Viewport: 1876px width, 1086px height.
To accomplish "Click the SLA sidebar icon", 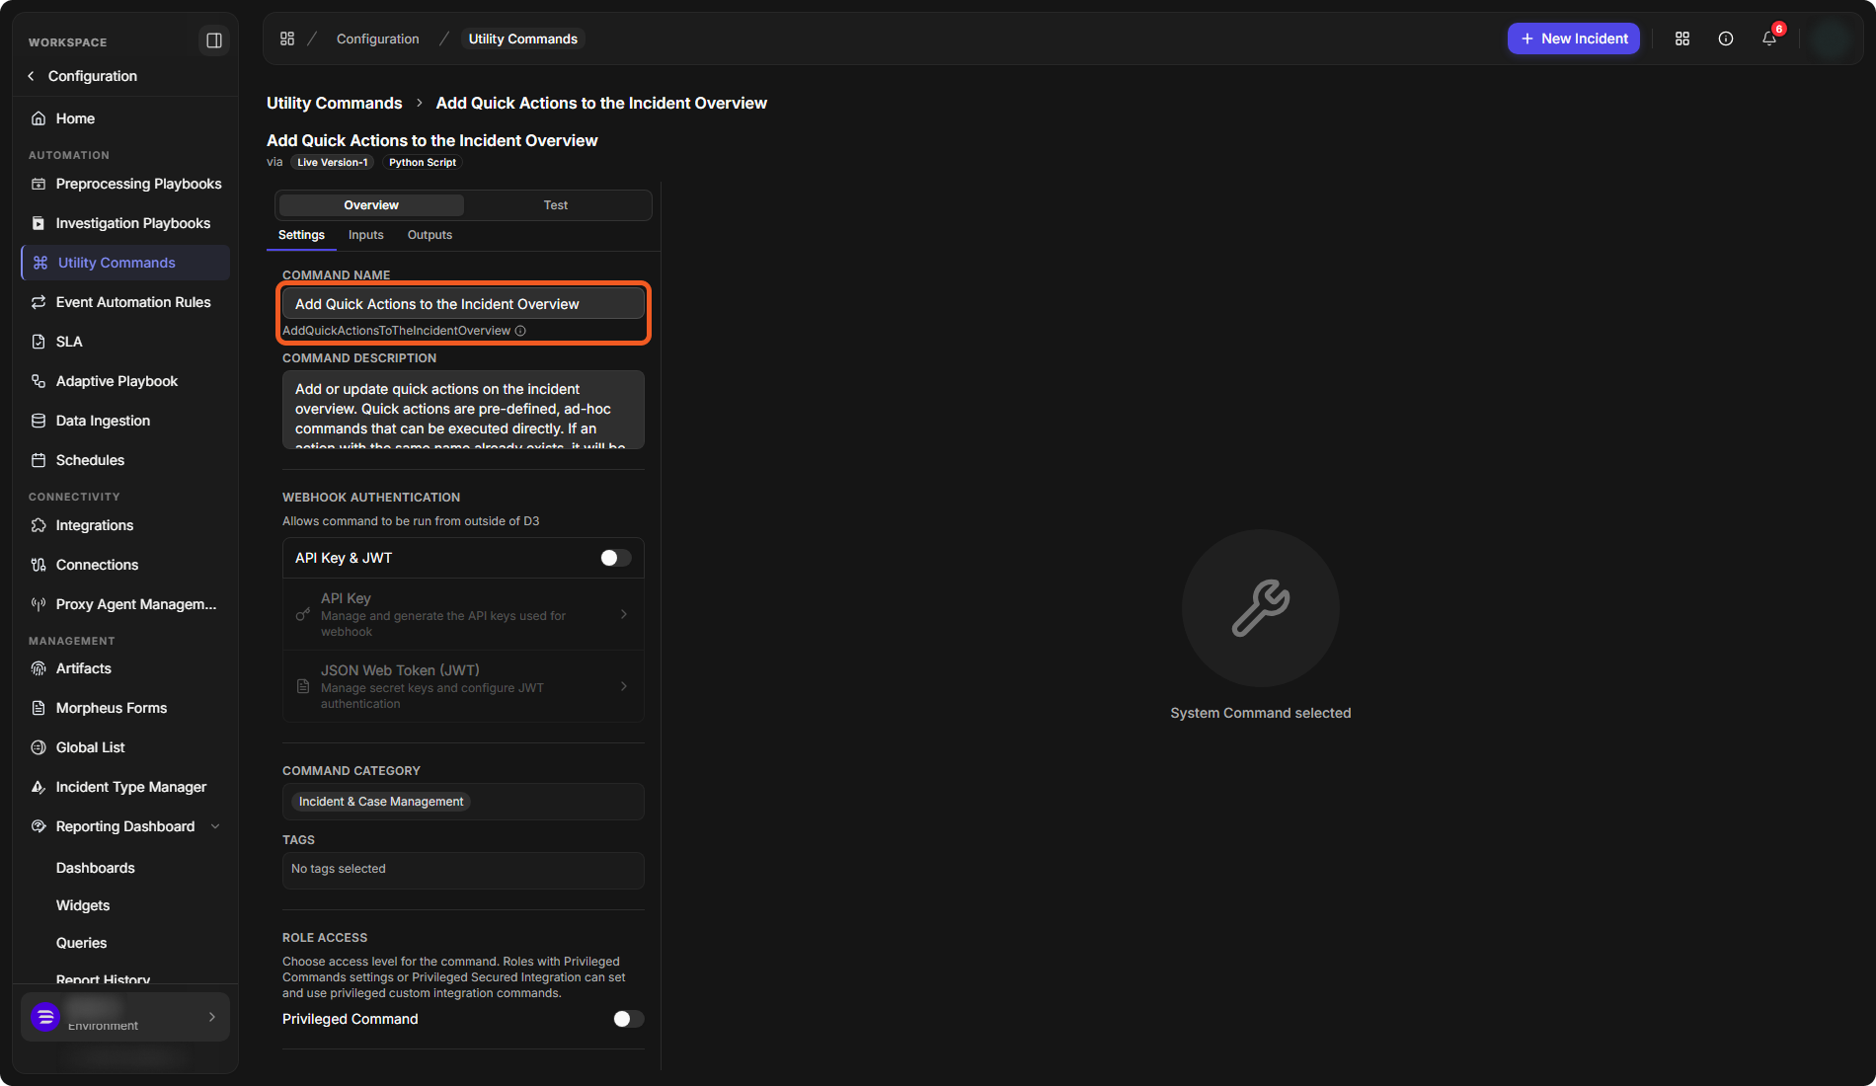I will pyautogui.click(x=39, y=342).
